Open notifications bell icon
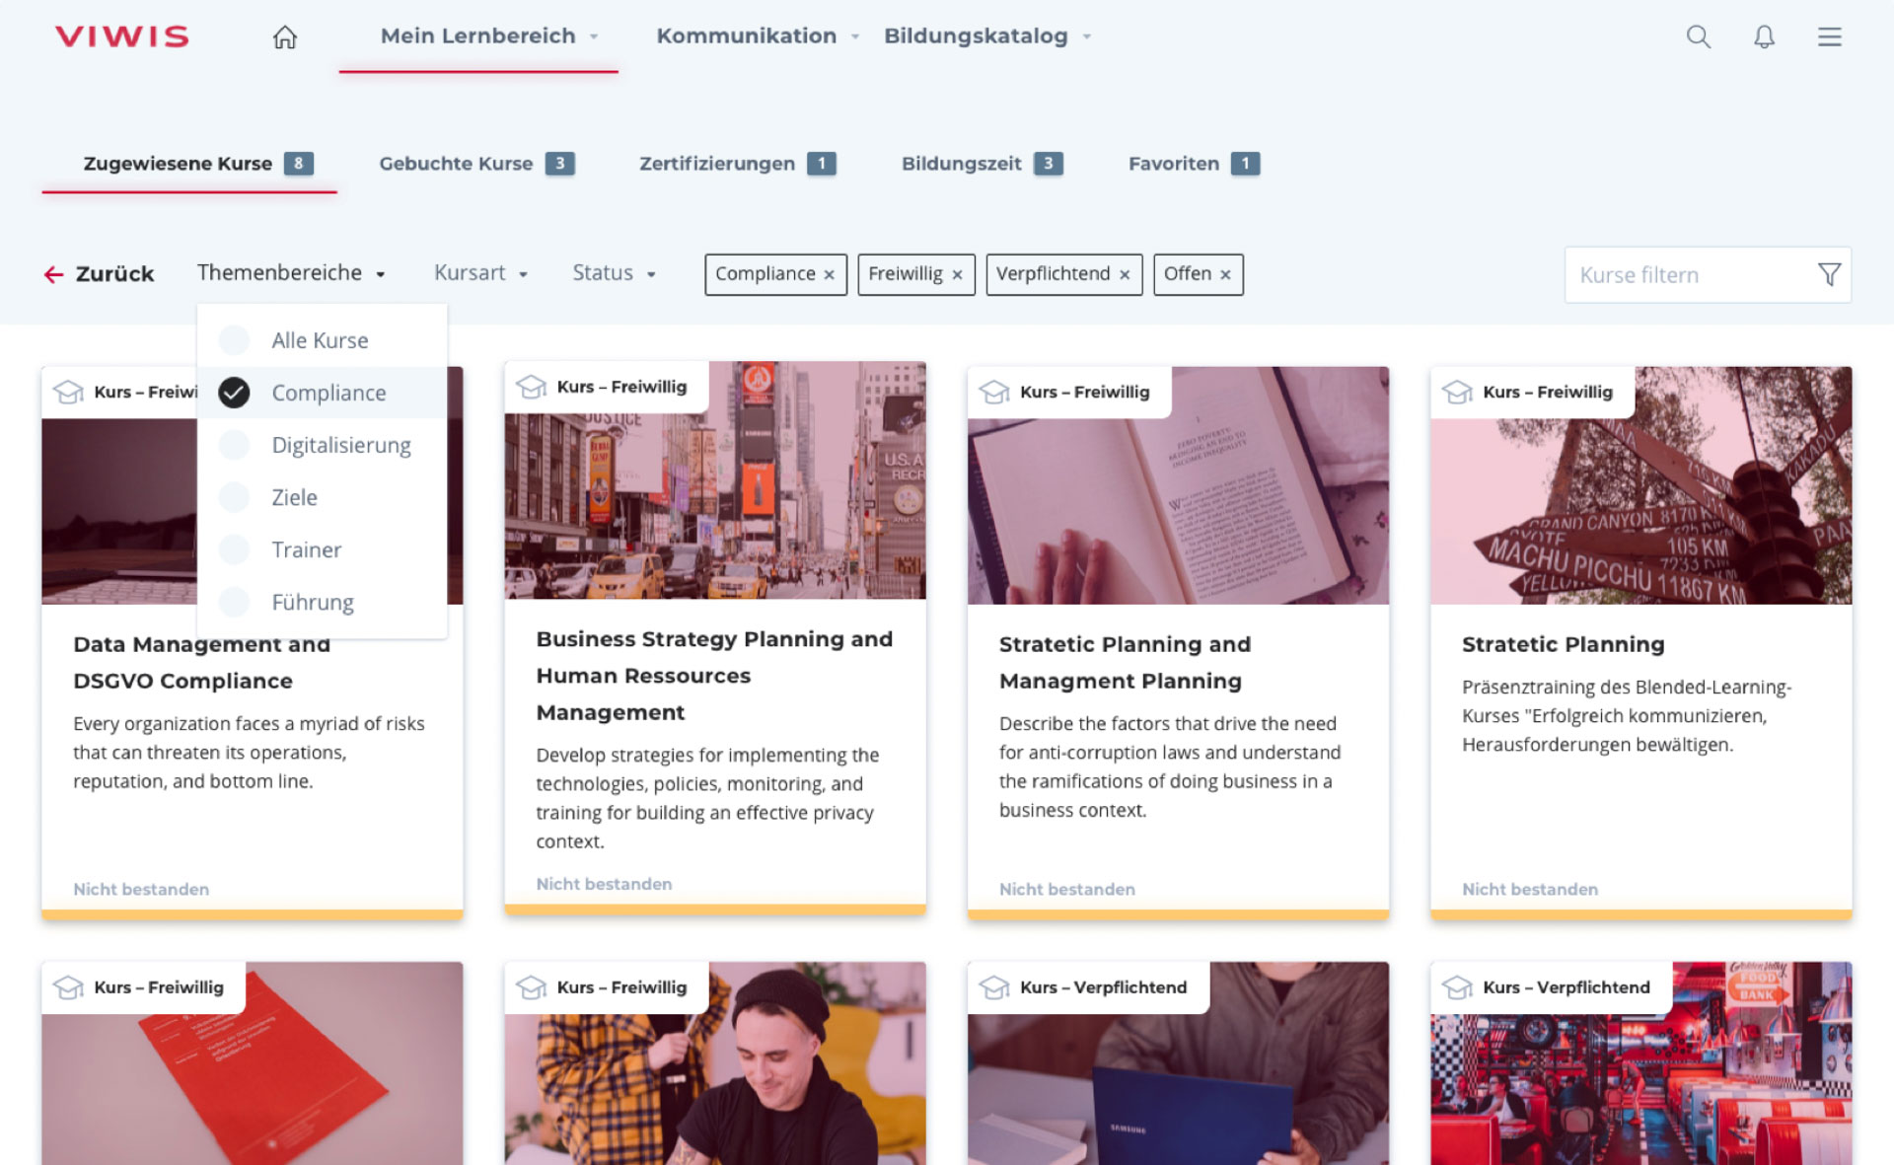The width and height of the screenshot is (1894, 1165). click(1764, 37)
